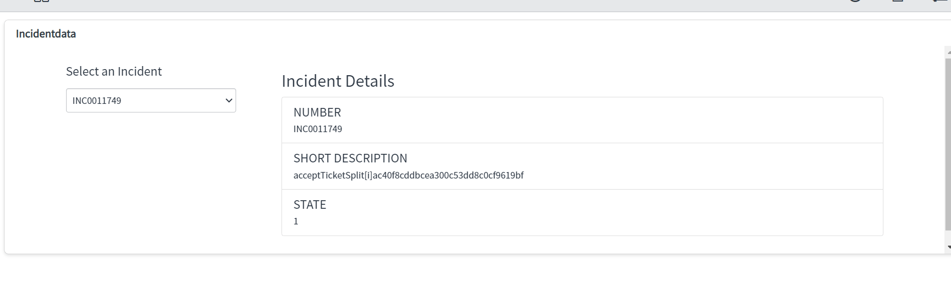The width and height of the screenshot is (951, 291).
Task: Click the NUMBER field row
Action: pos(580,120)
